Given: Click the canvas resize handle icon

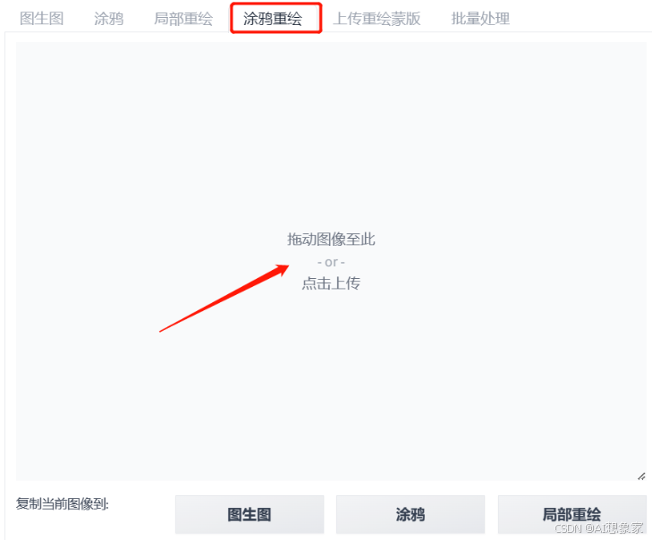Looking at the screenshot, I should pos(641,476).
